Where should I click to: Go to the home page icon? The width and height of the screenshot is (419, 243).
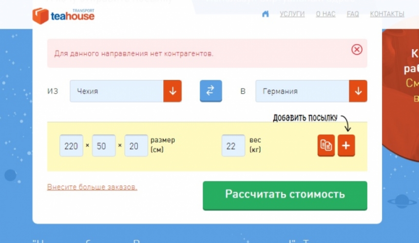[x=266, y=14]
